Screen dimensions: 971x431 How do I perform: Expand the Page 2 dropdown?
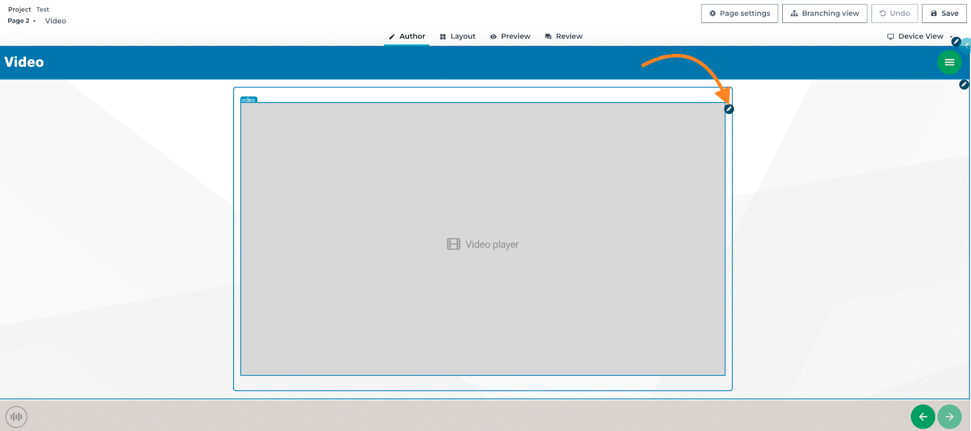[22, 21]
